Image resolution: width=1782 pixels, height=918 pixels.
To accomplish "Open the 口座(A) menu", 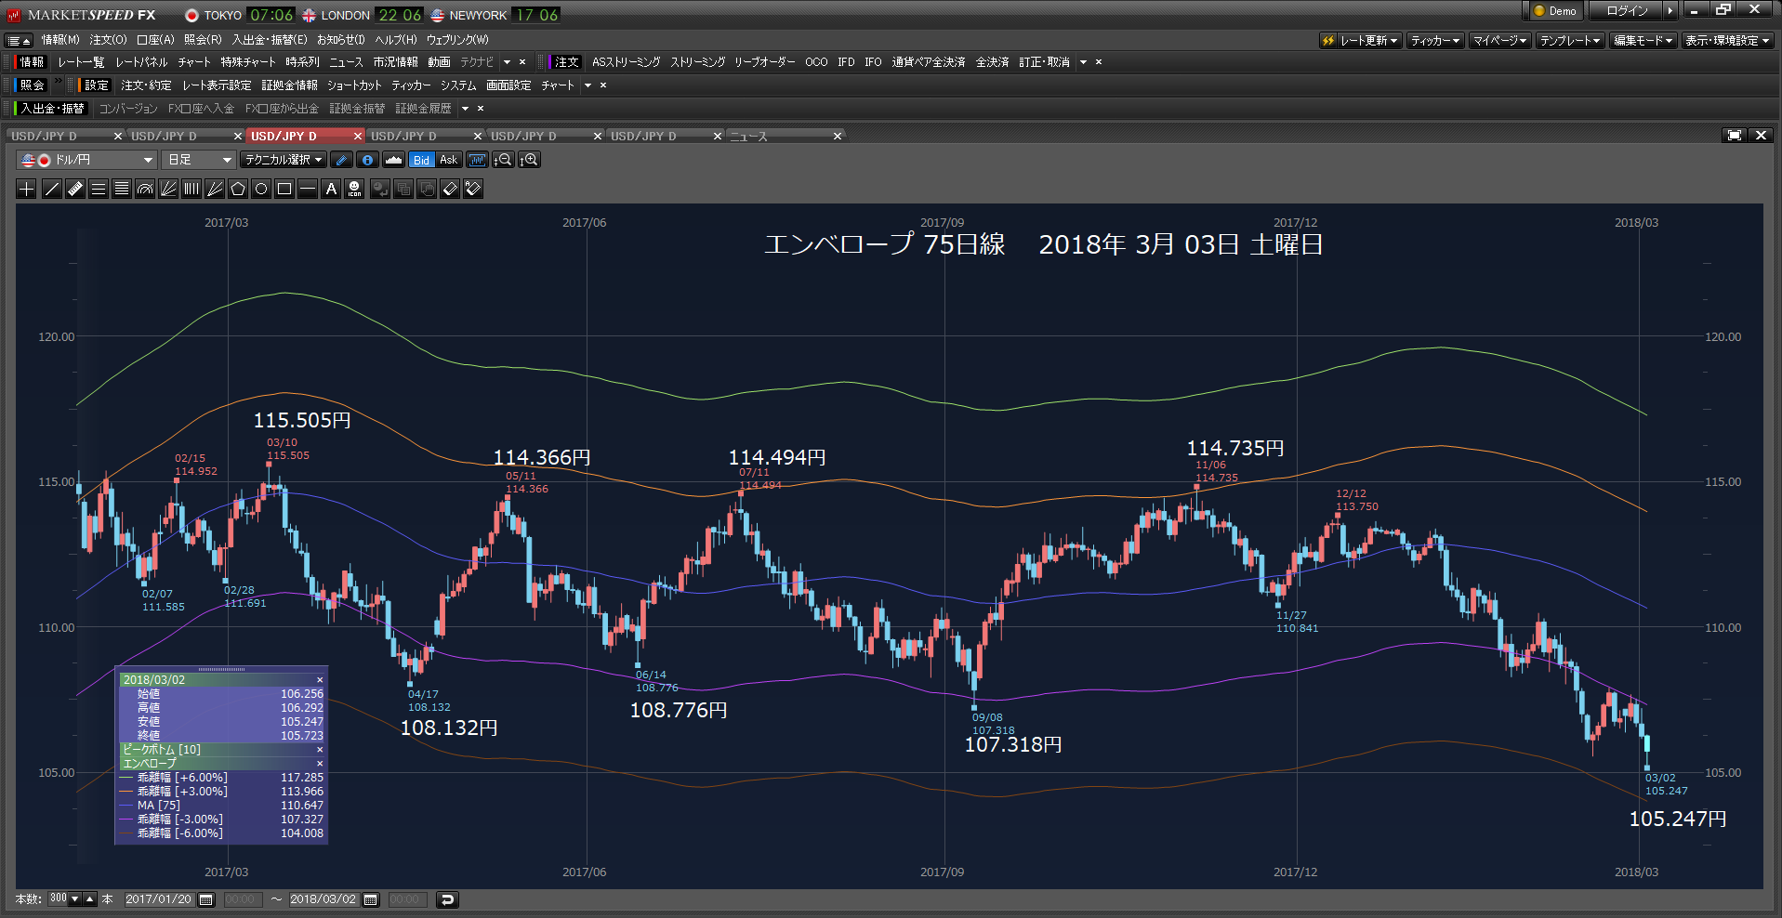I will click(155, 40).
